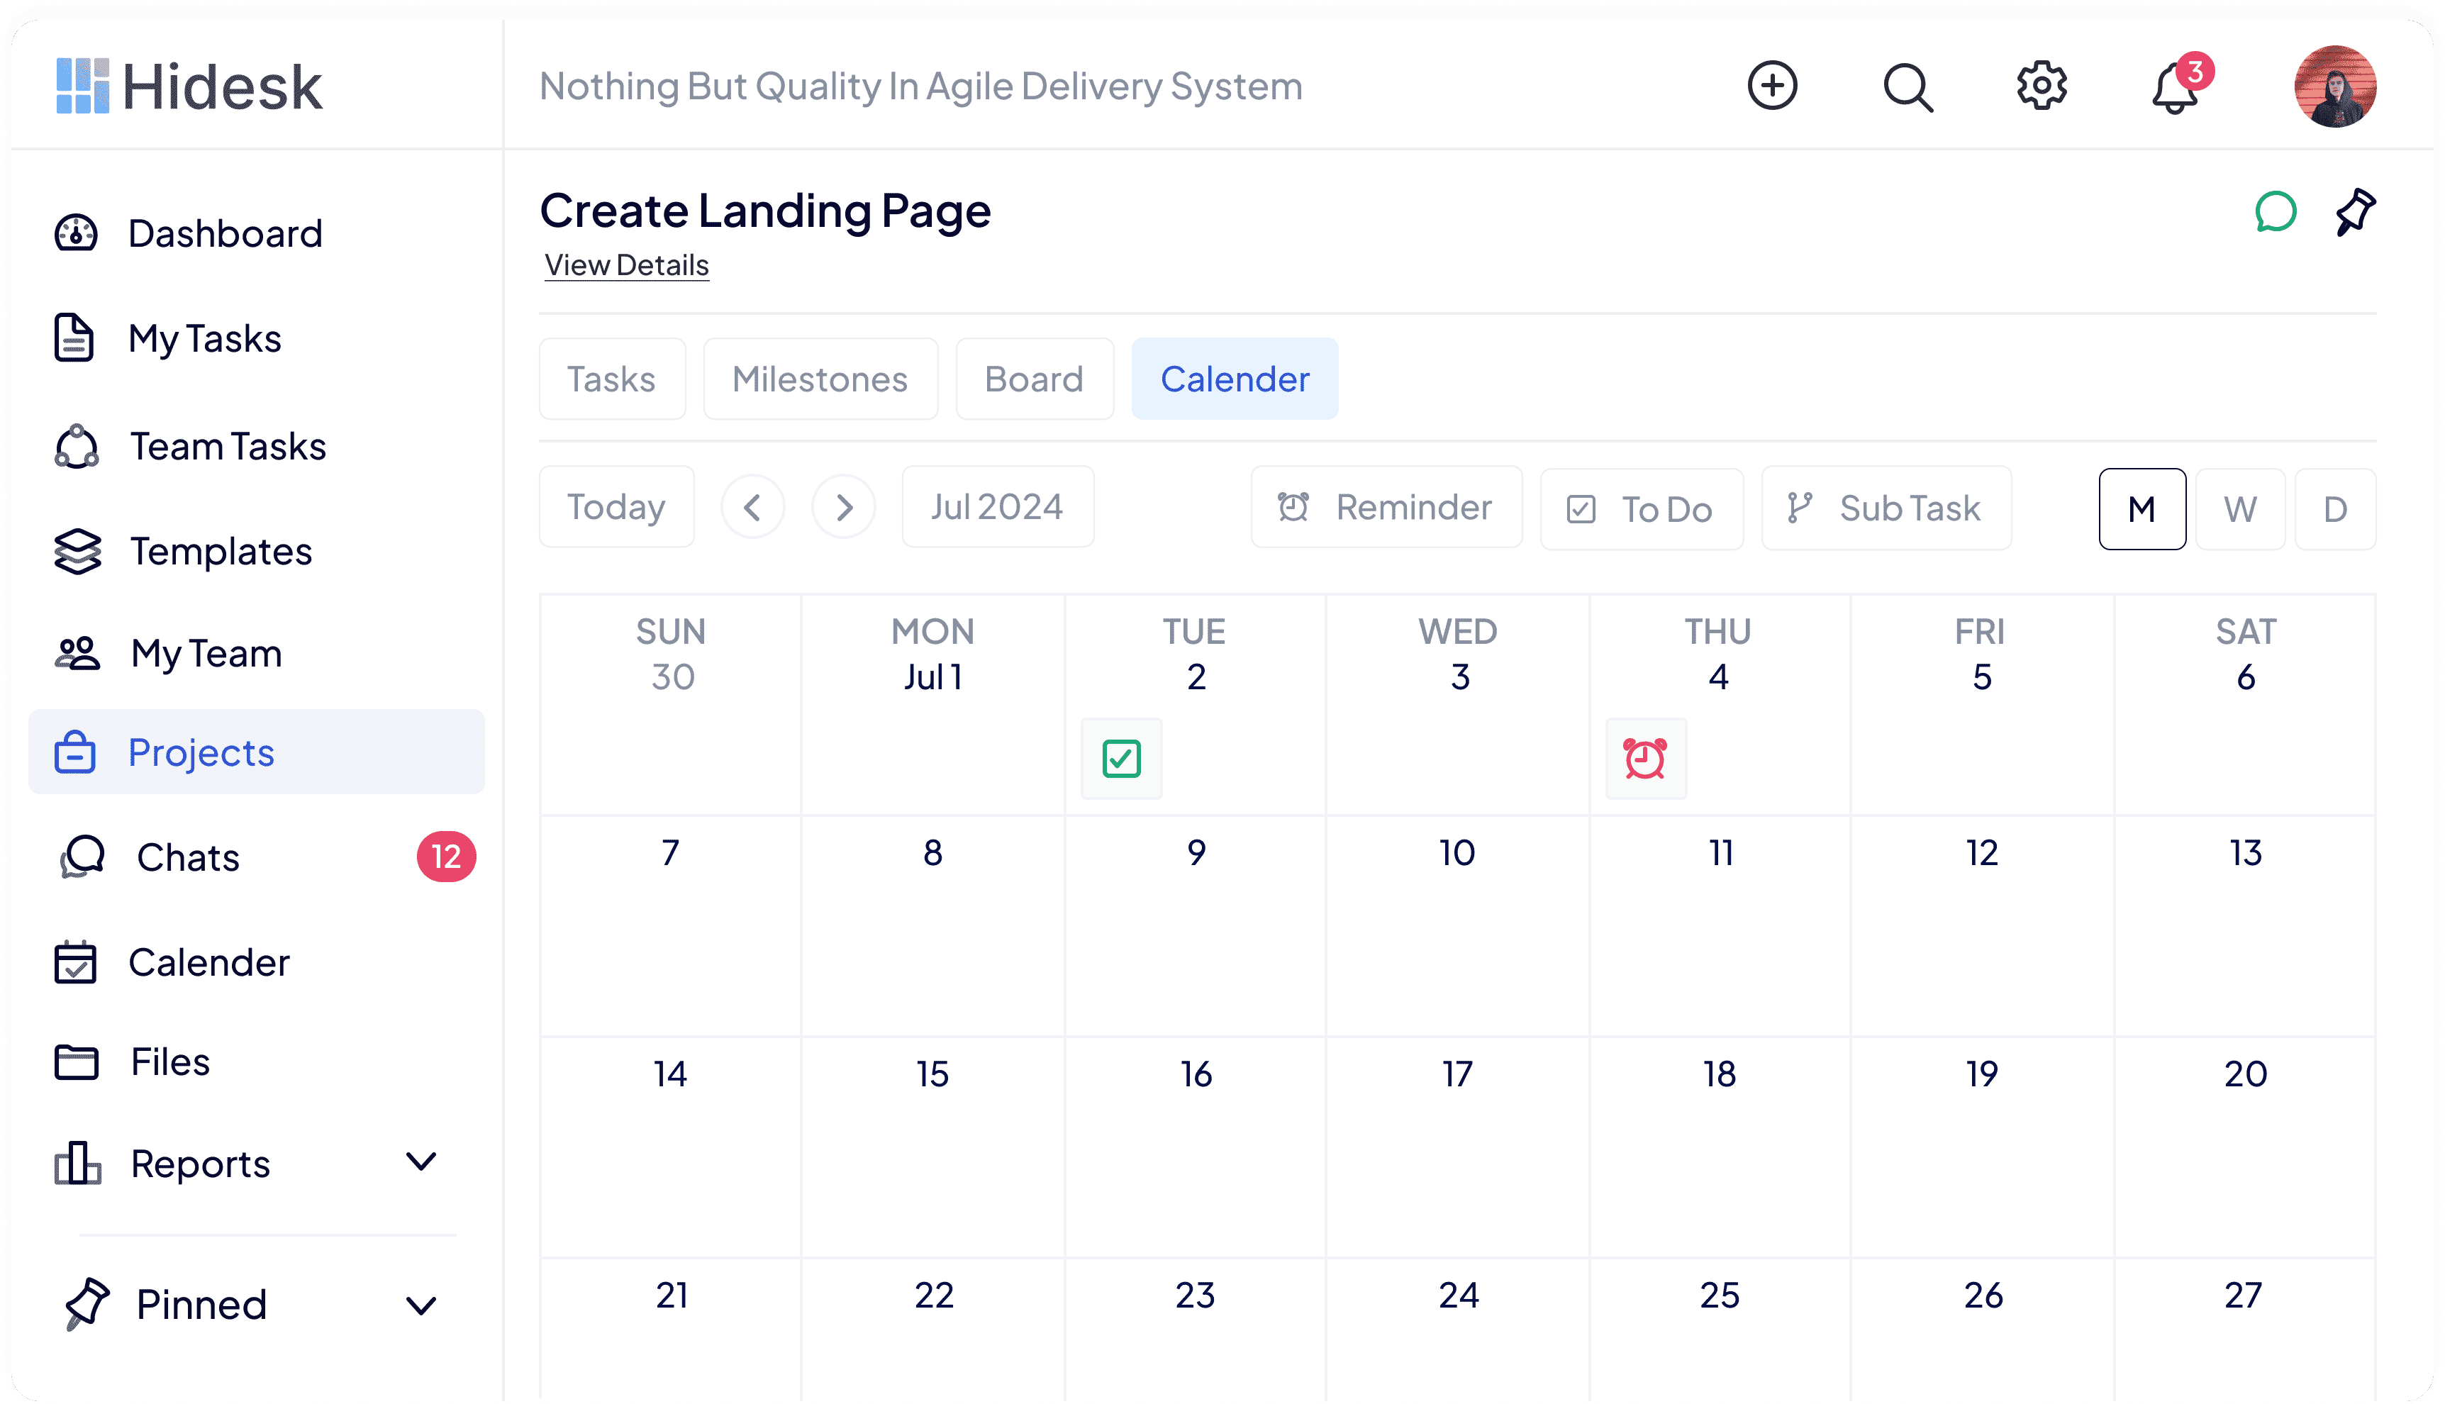Open the Jul 2024 month picker
Viewport: 2445px width, 1404px height.
pos(998,506)
